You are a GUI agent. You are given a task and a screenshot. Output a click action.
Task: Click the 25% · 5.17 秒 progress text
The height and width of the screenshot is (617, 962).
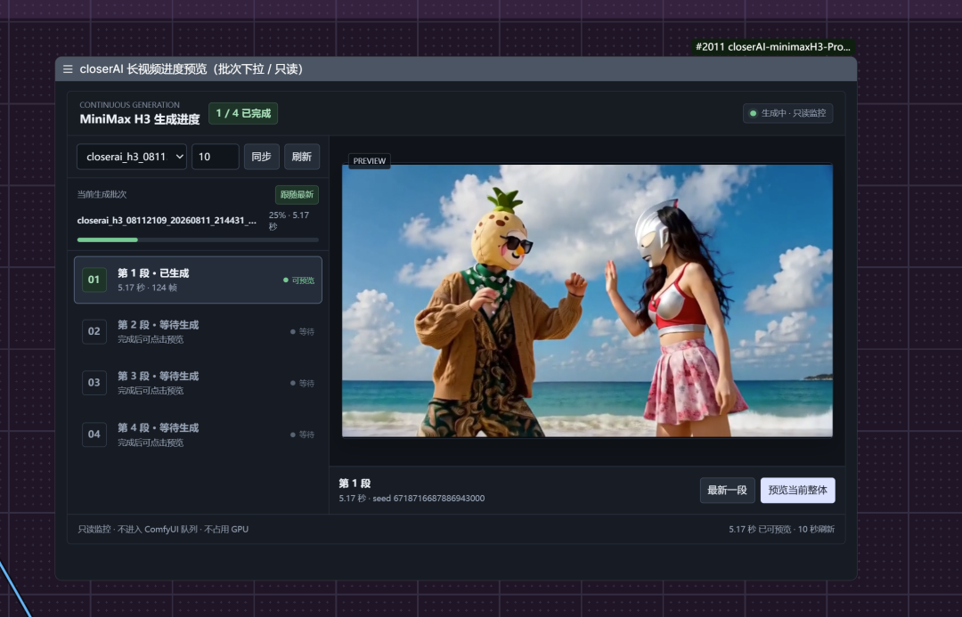click(x=289, y=221)
